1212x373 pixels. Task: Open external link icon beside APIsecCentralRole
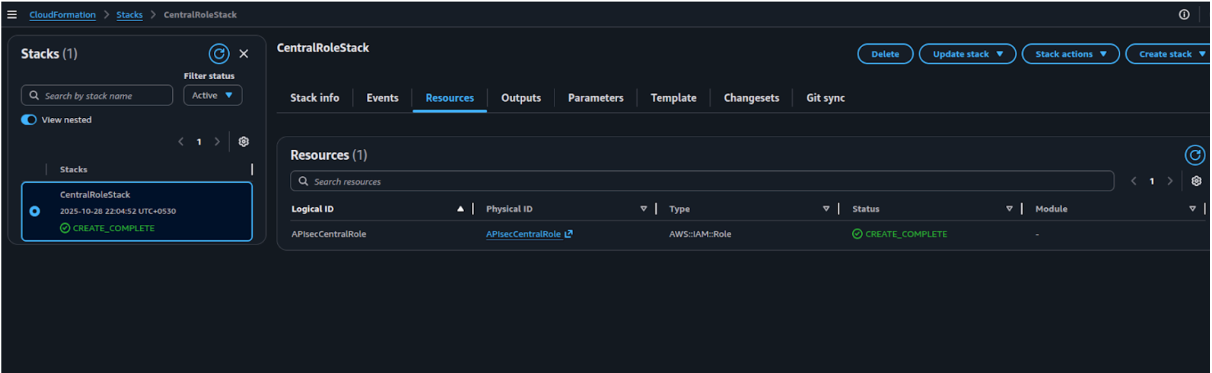click(568, 234)
